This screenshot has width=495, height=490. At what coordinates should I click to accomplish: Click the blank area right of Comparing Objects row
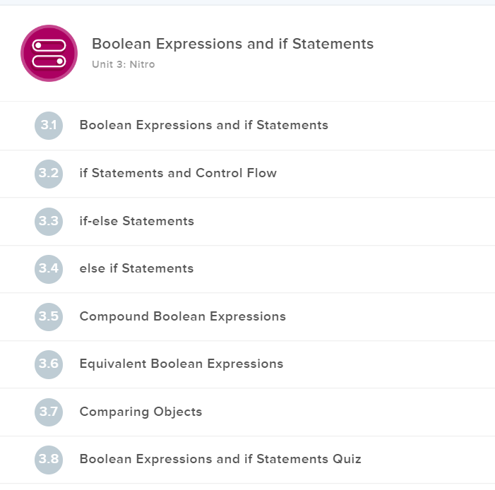tap(353, 412)
